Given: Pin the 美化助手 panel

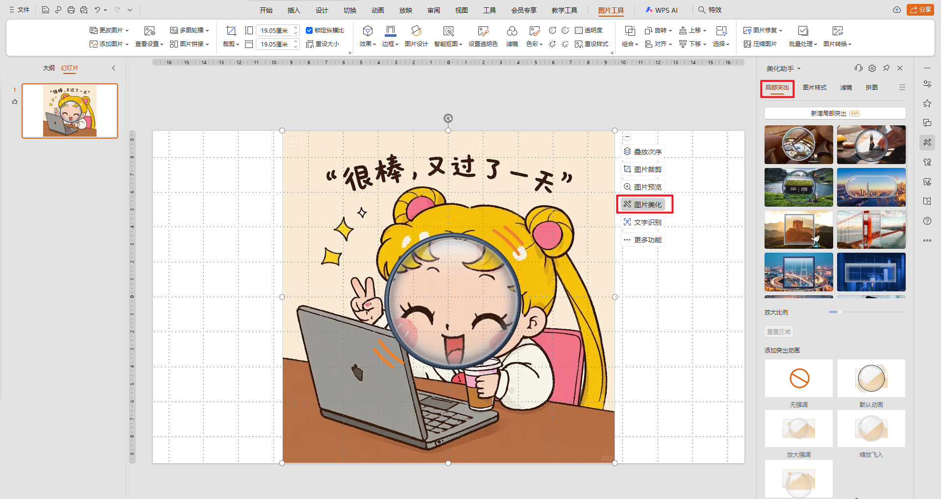Looking at the screenshot, I should [886, 68].
